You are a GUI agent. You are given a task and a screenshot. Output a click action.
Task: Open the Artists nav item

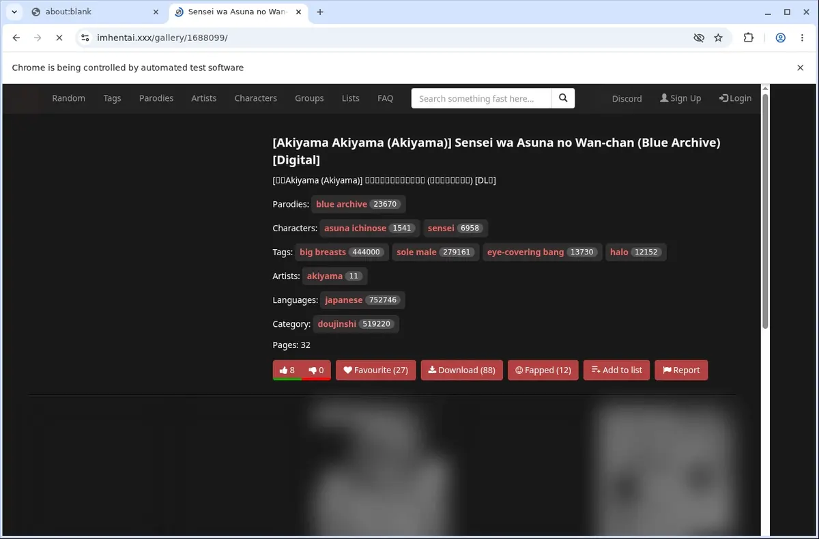pyautogui.click(x=203, y=98)
